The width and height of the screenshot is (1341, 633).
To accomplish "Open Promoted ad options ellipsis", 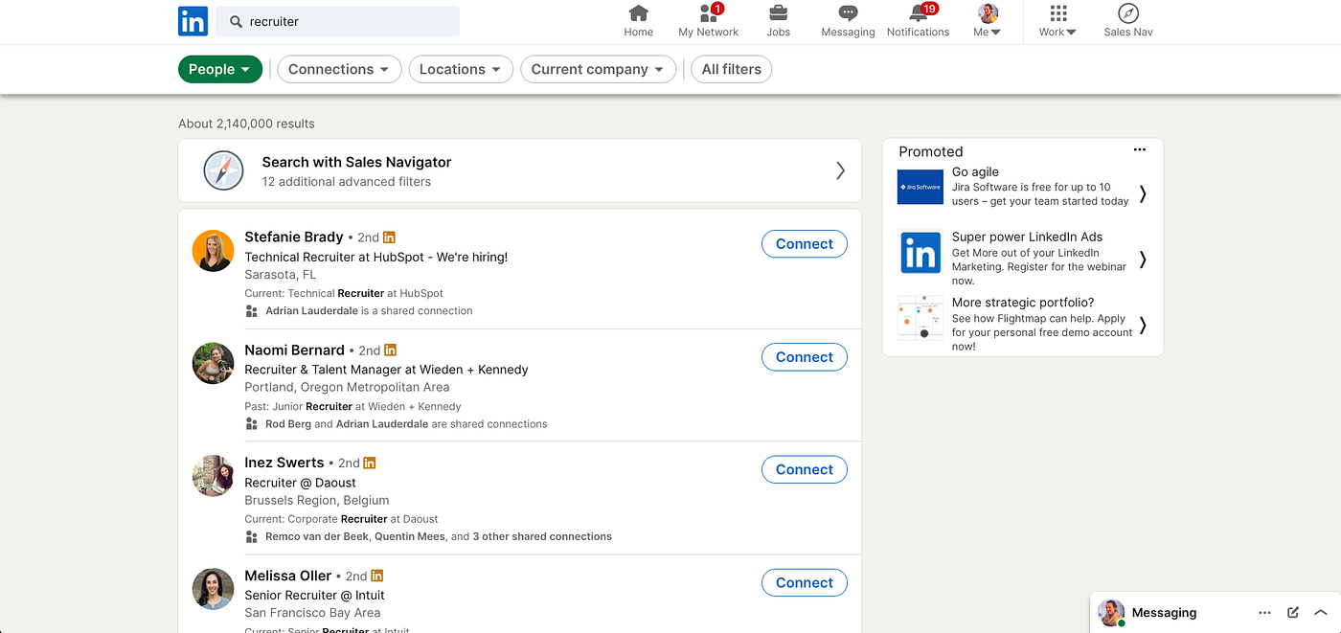I will tap(1139, 150).
